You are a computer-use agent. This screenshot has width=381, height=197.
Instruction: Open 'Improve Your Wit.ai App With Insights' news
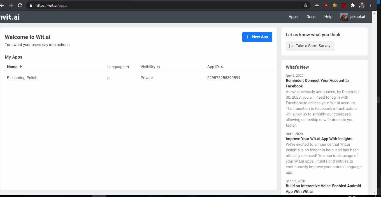319,139
